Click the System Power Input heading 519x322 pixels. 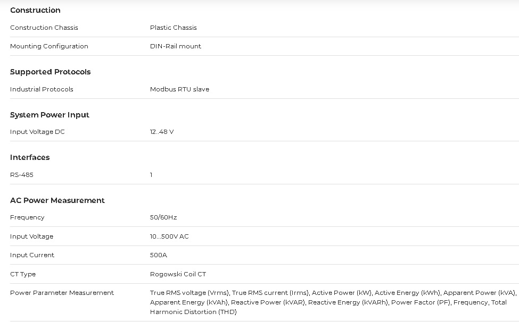pos(50,115)
